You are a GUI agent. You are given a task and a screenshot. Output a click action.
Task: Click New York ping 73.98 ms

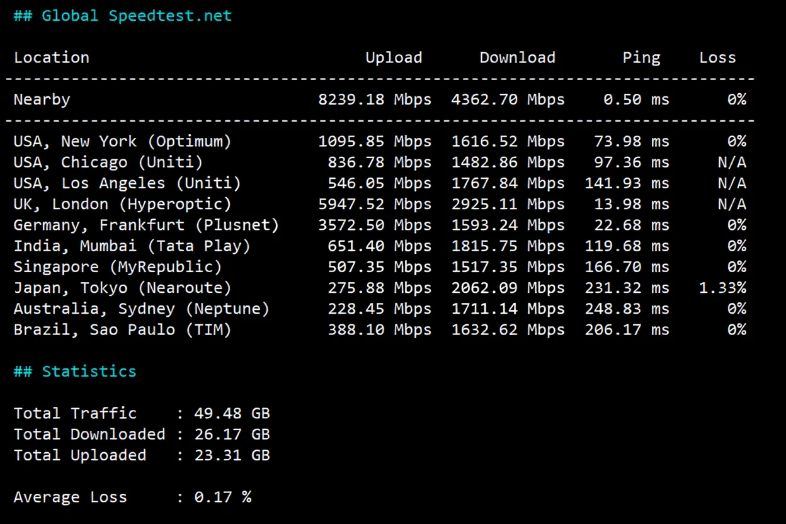(x=632, y=142)
